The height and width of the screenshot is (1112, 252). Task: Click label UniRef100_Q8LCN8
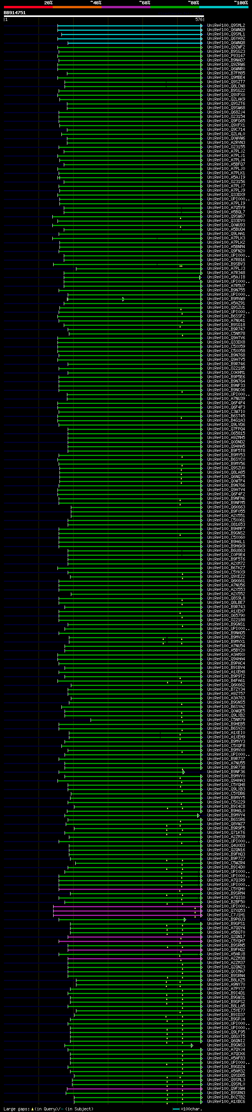pyautogui.click(x=226, y=86)
